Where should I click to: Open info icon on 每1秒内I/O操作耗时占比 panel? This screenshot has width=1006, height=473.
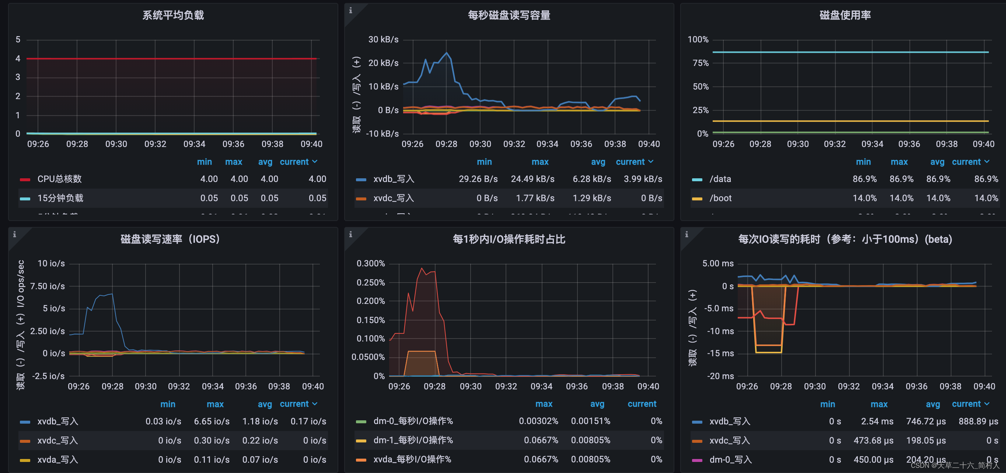coord(350,234)
